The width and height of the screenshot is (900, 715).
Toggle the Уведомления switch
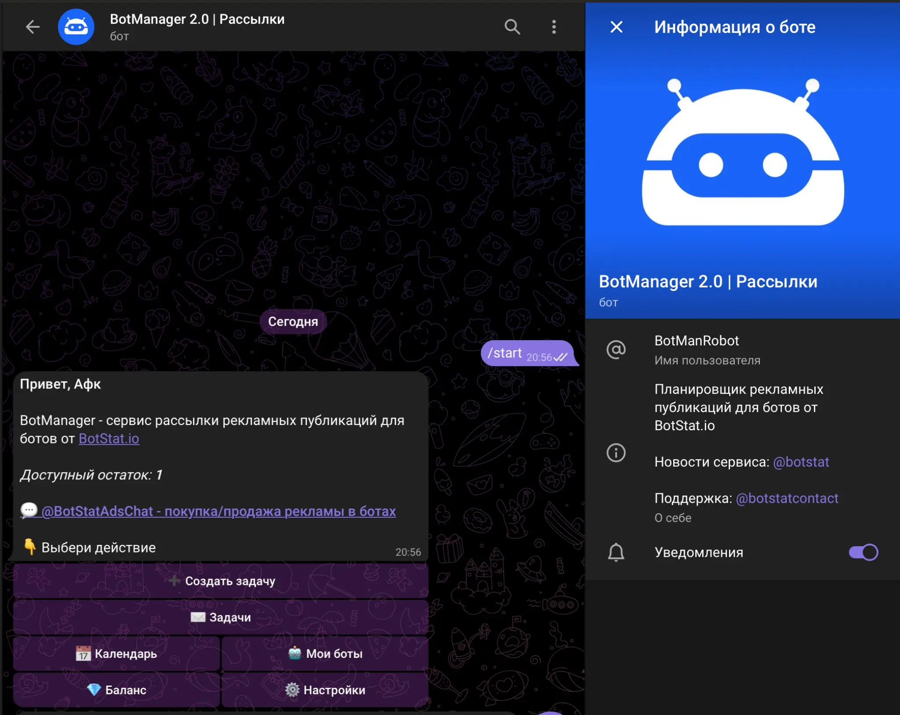[863, 552]
